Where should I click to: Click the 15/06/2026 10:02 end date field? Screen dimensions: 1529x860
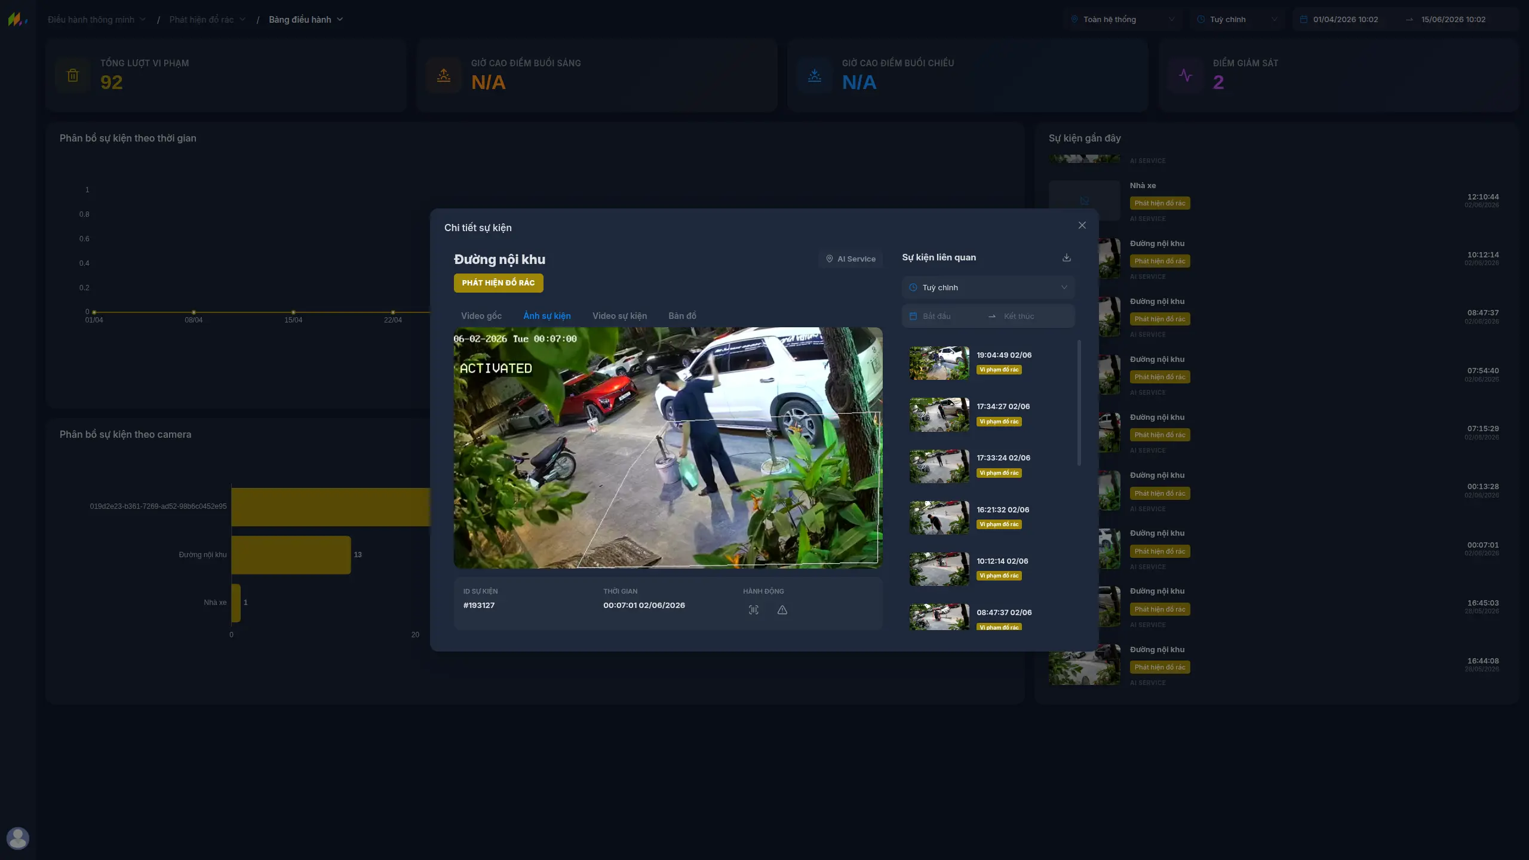click(x=1453, y=19)
